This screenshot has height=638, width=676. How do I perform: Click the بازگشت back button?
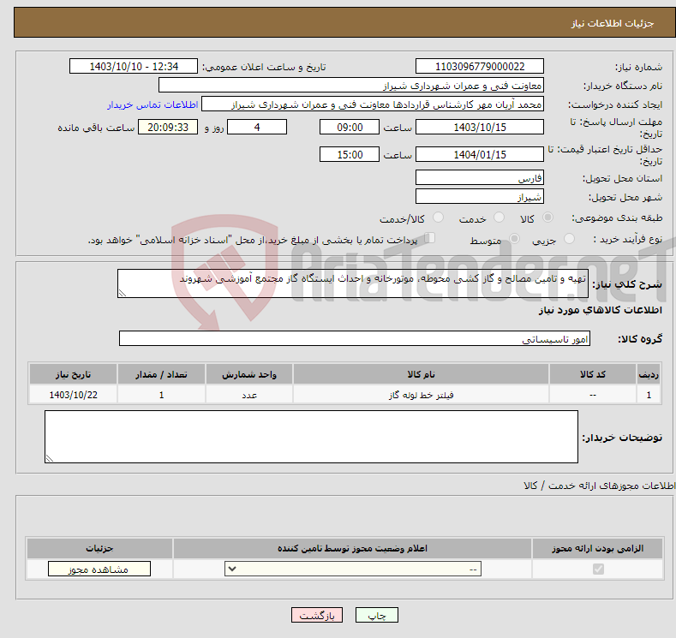pyautogui.click(x=317, y=615)
